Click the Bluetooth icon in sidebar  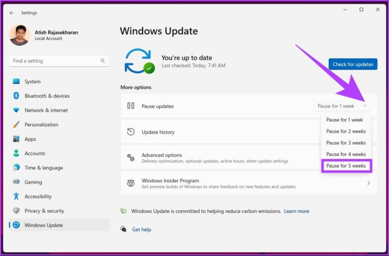click(16, 96)
